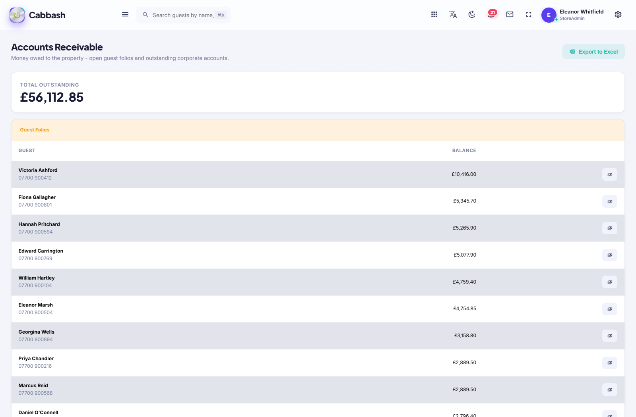Record payment for Eleanor Marsh
The height and width of the screenshot is (417, 636).
[x=610, y=309]
